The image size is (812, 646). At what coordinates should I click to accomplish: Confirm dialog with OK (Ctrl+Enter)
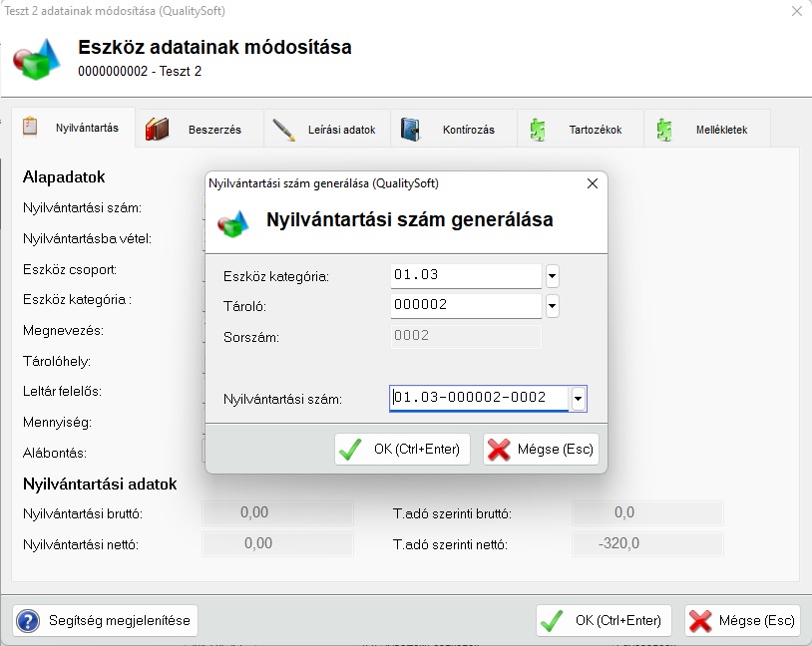pyautogui.click(x=402, y=449)
